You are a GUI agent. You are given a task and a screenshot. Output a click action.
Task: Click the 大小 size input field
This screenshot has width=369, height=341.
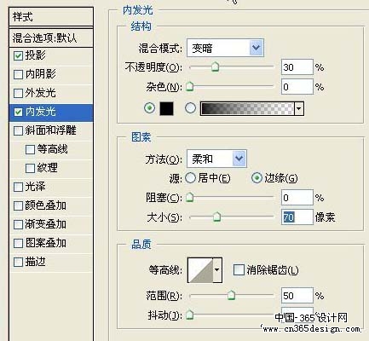(297, 217)
